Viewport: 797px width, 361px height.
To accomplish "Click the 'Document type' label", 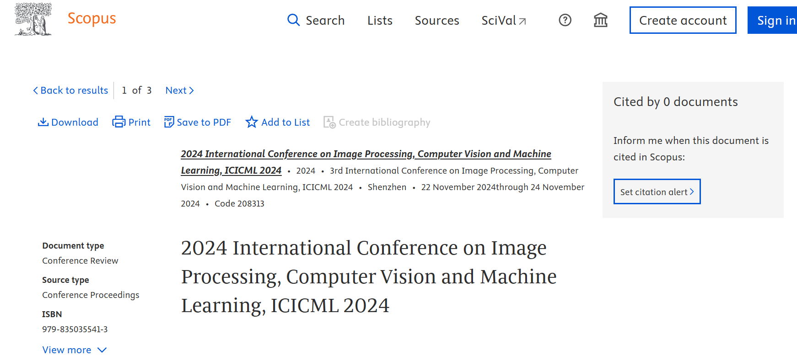I will pyautogui.click(x=73, y=245).
